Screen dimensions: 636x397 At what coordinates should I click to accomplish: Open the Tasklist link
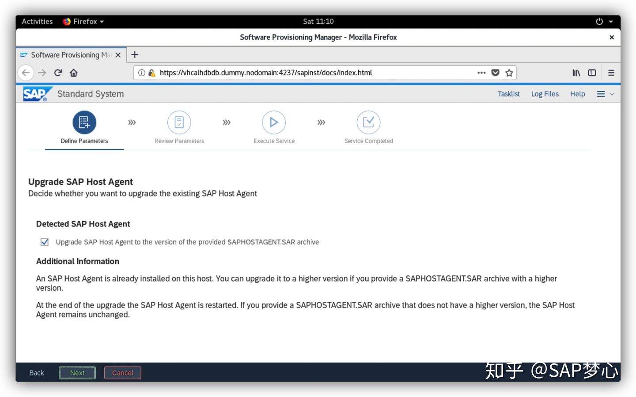(508, 94)
